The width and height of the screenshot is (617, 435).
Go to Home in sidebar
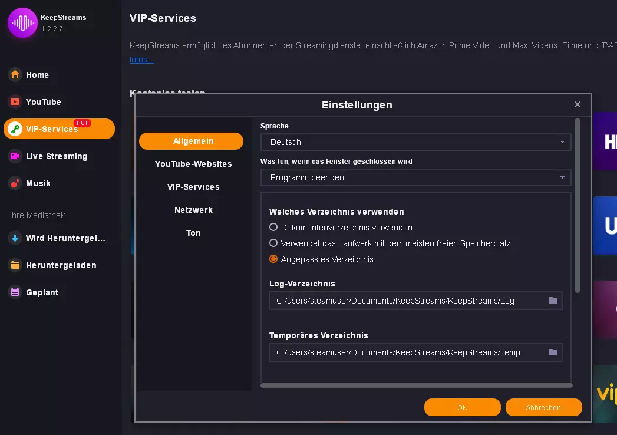(x=37, y=75)
